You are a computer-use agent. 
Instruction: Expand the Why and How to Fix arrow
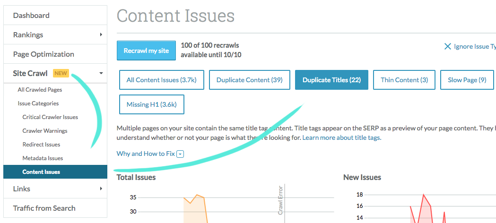click(x=180, y=154)
